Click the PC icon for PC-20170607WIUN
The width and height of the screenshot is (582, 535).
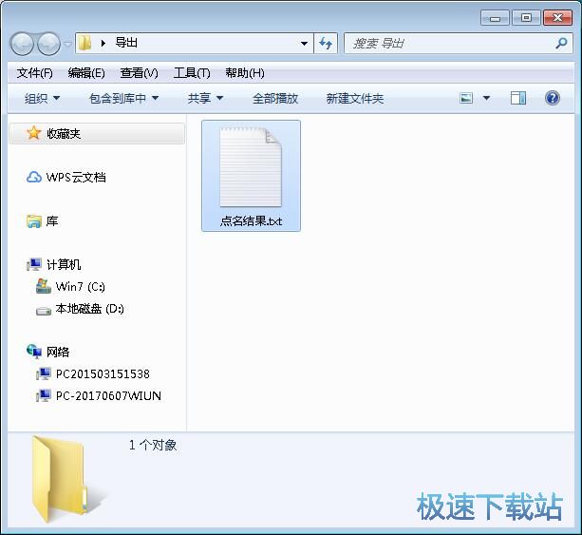tap(43, 395)
